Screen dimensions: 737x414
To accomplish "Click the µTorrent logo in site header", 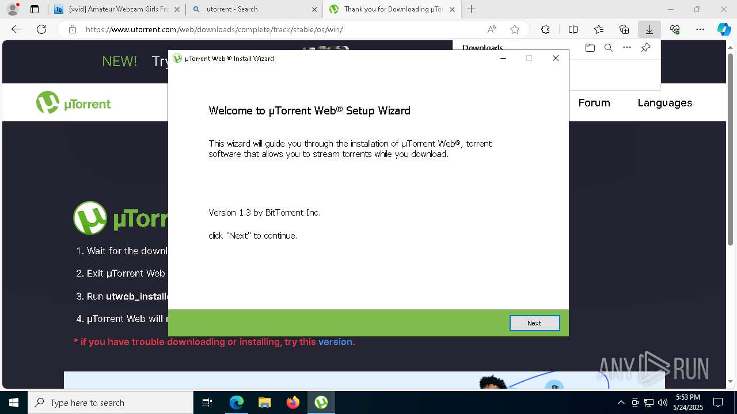I will [74, 103].
